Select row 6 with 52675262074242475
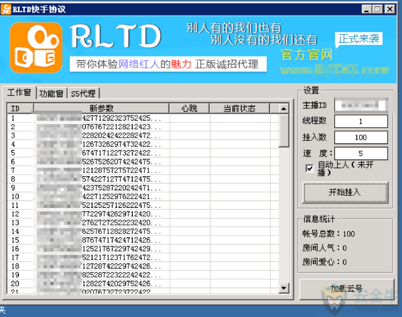This screenshot has height=317, width=402. [x=143, y=162]
